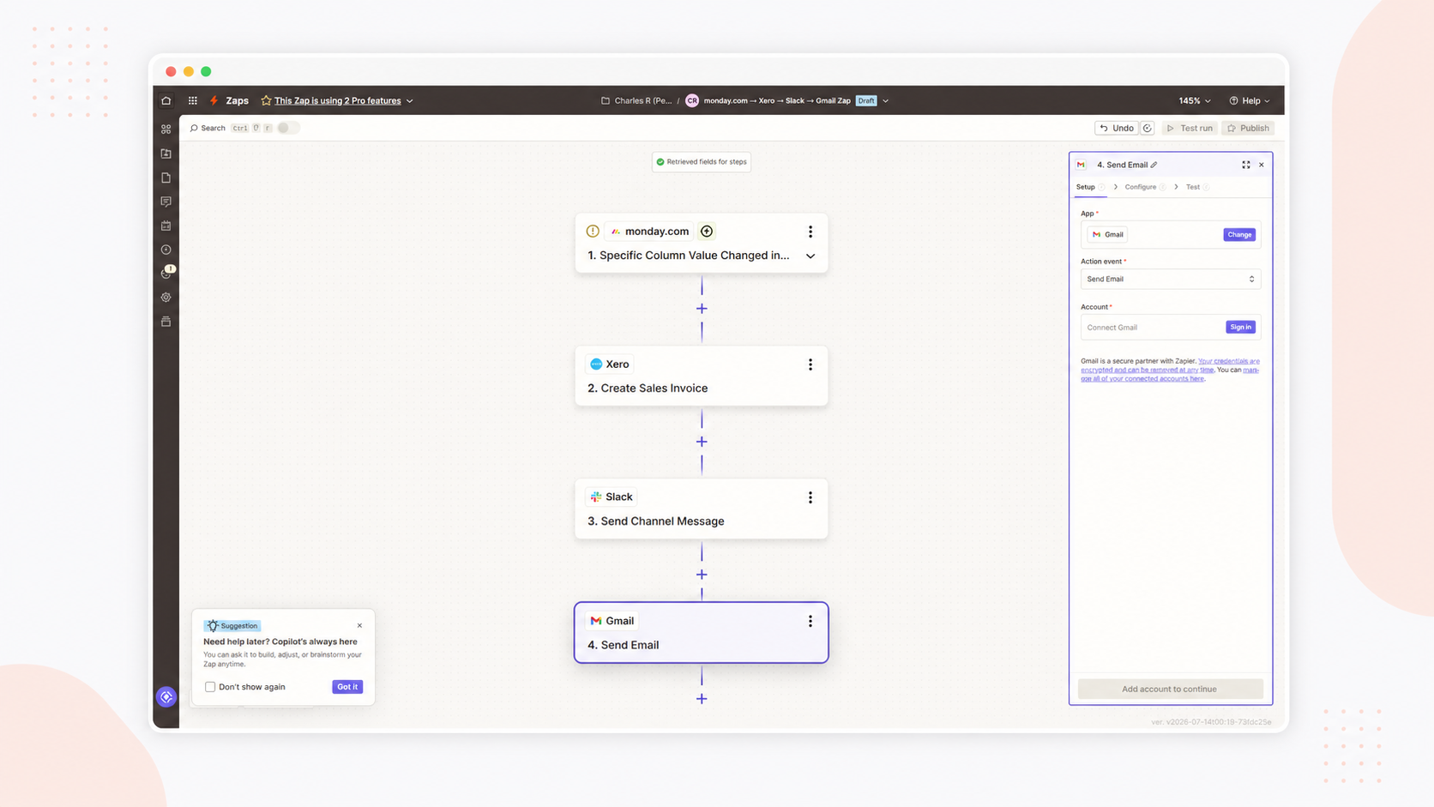Click Add account to continue button

1170,689
